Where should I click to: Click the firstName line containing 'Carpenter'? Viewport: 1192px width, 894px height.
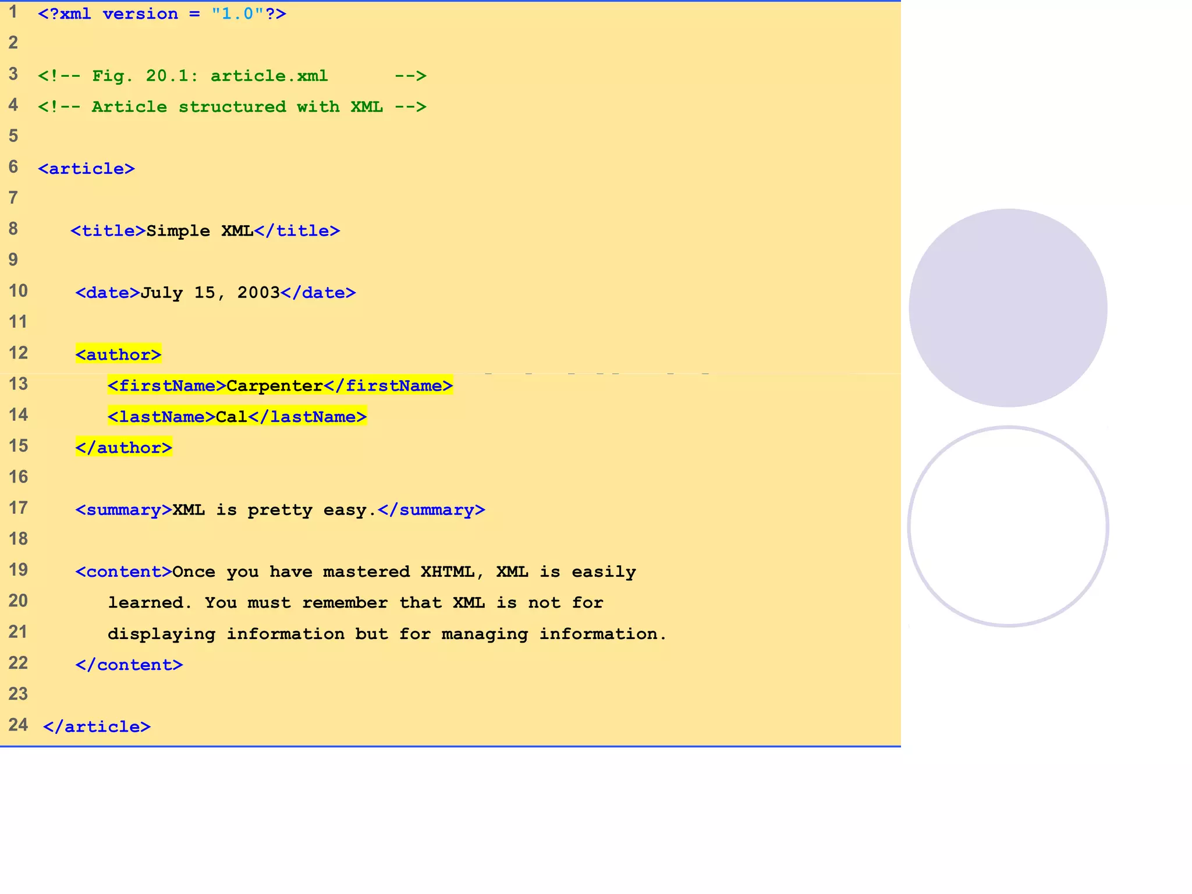(280, 386)
